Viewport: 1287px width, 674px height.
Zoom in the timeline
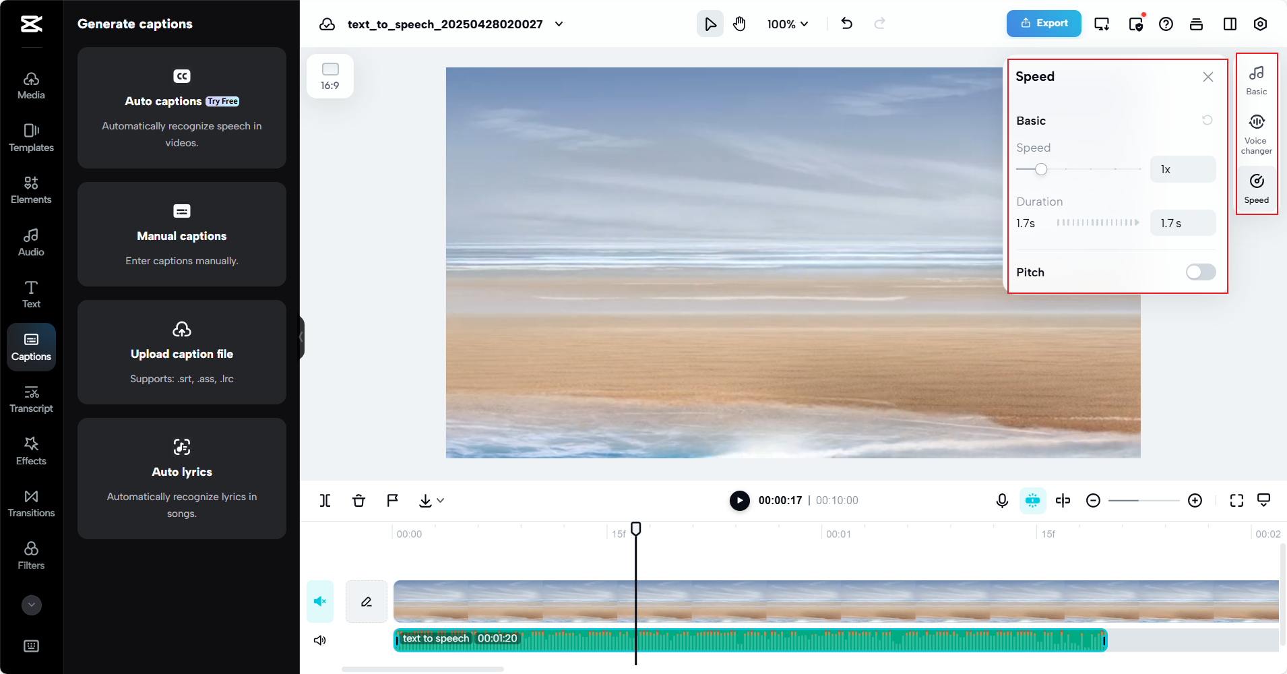[x=1195, y=500]
